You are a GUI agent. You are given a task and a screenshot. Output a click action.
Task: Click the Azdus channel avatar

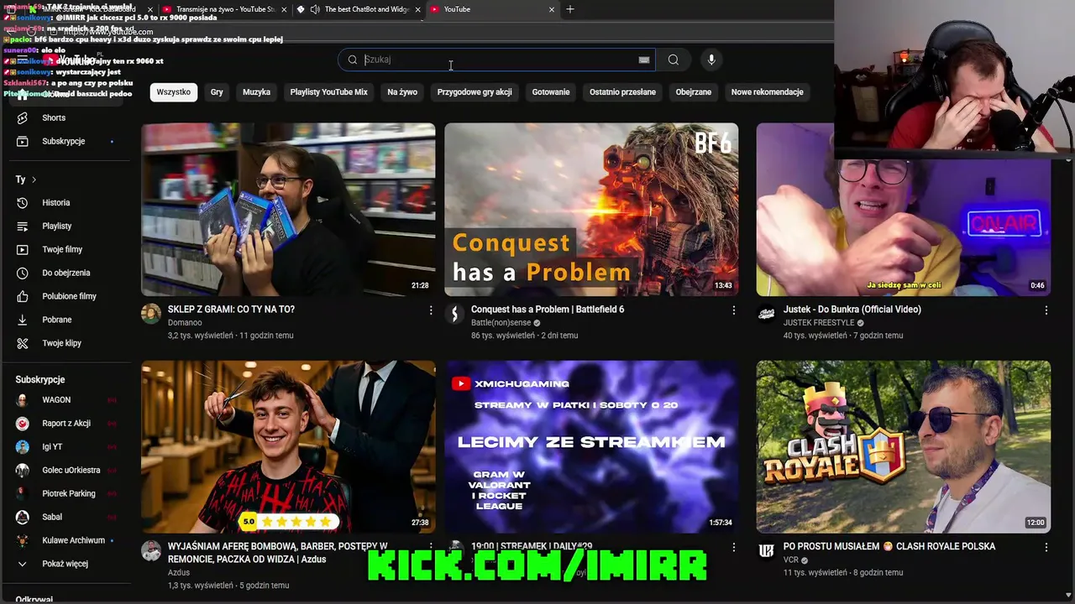point(151,550)
